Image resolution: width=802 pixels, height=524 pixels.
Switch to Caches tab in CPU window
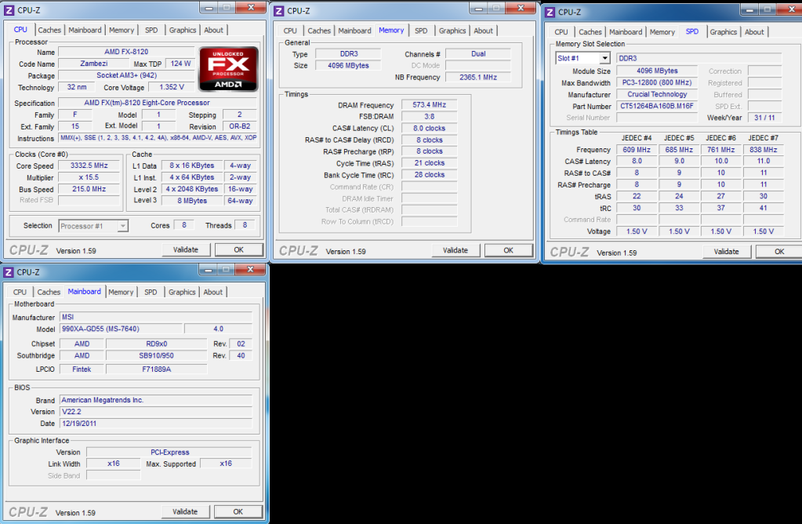49,30
